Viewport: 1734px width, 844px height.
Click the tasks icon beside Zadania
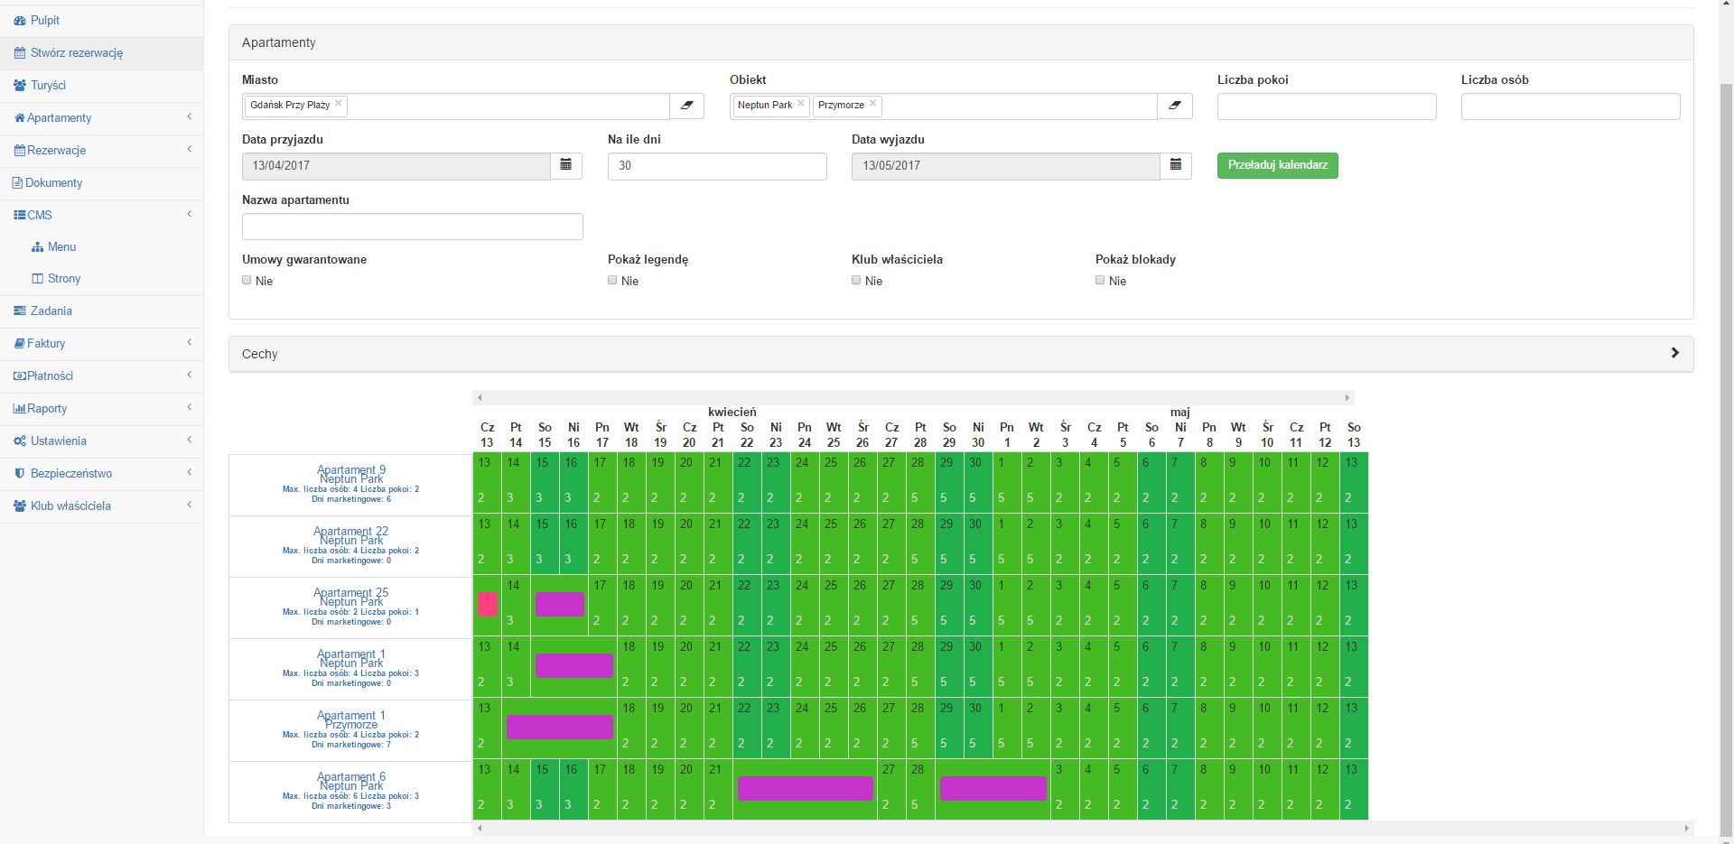20,311
